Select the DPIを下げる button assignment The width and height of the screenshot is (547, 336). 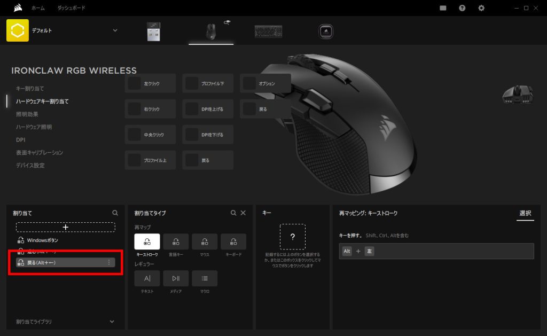[x=208, y=135]
